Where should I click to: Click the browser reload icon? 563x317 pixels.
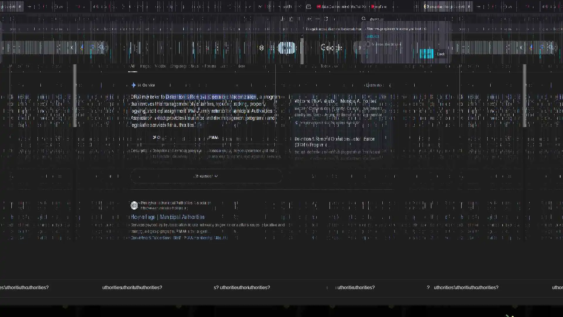coord(326,19)
